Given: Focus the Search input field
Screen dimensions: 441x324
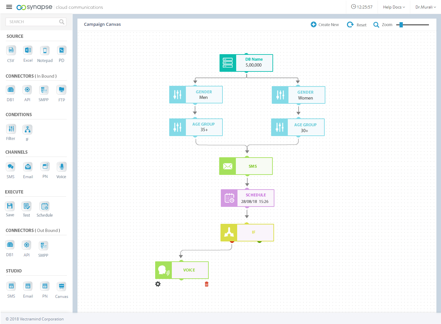Looking at the screenshot, I should 33,22.
